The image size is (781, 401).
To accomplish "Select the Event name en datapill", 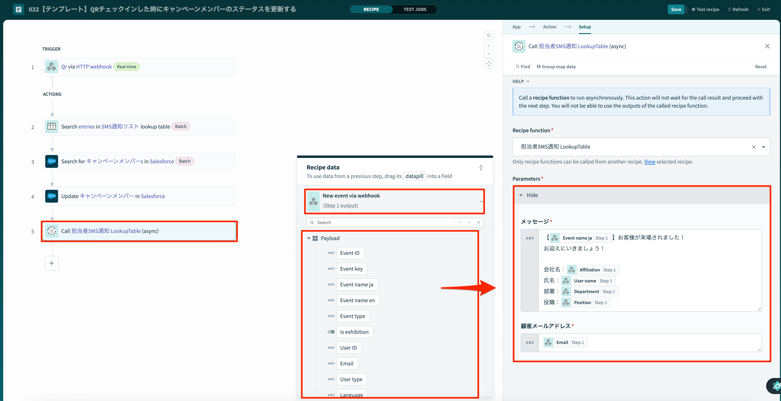I will pyautogui.click(x=358, y=300).
